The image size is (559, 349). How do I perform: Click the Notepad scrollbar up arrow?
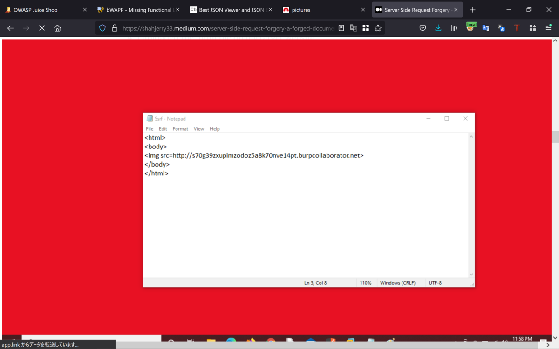(471, 137)
